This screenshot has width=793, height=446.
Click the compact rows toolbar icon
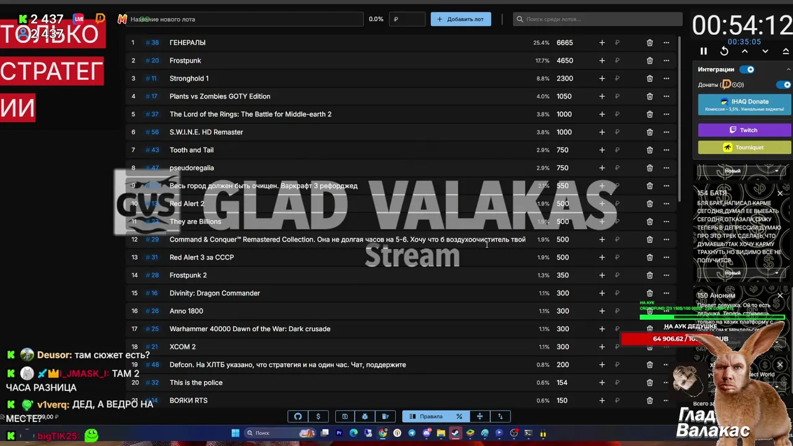coord(480,417)
